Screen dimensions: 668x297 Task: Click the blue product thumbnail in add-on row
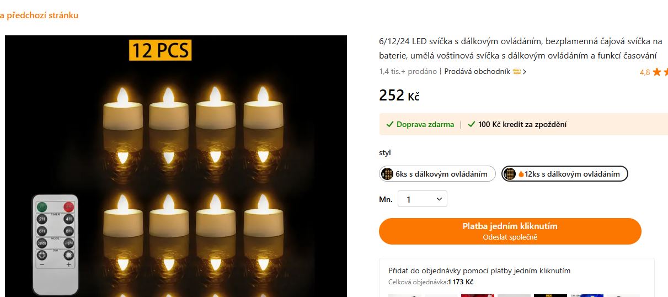tap(586, 295)
